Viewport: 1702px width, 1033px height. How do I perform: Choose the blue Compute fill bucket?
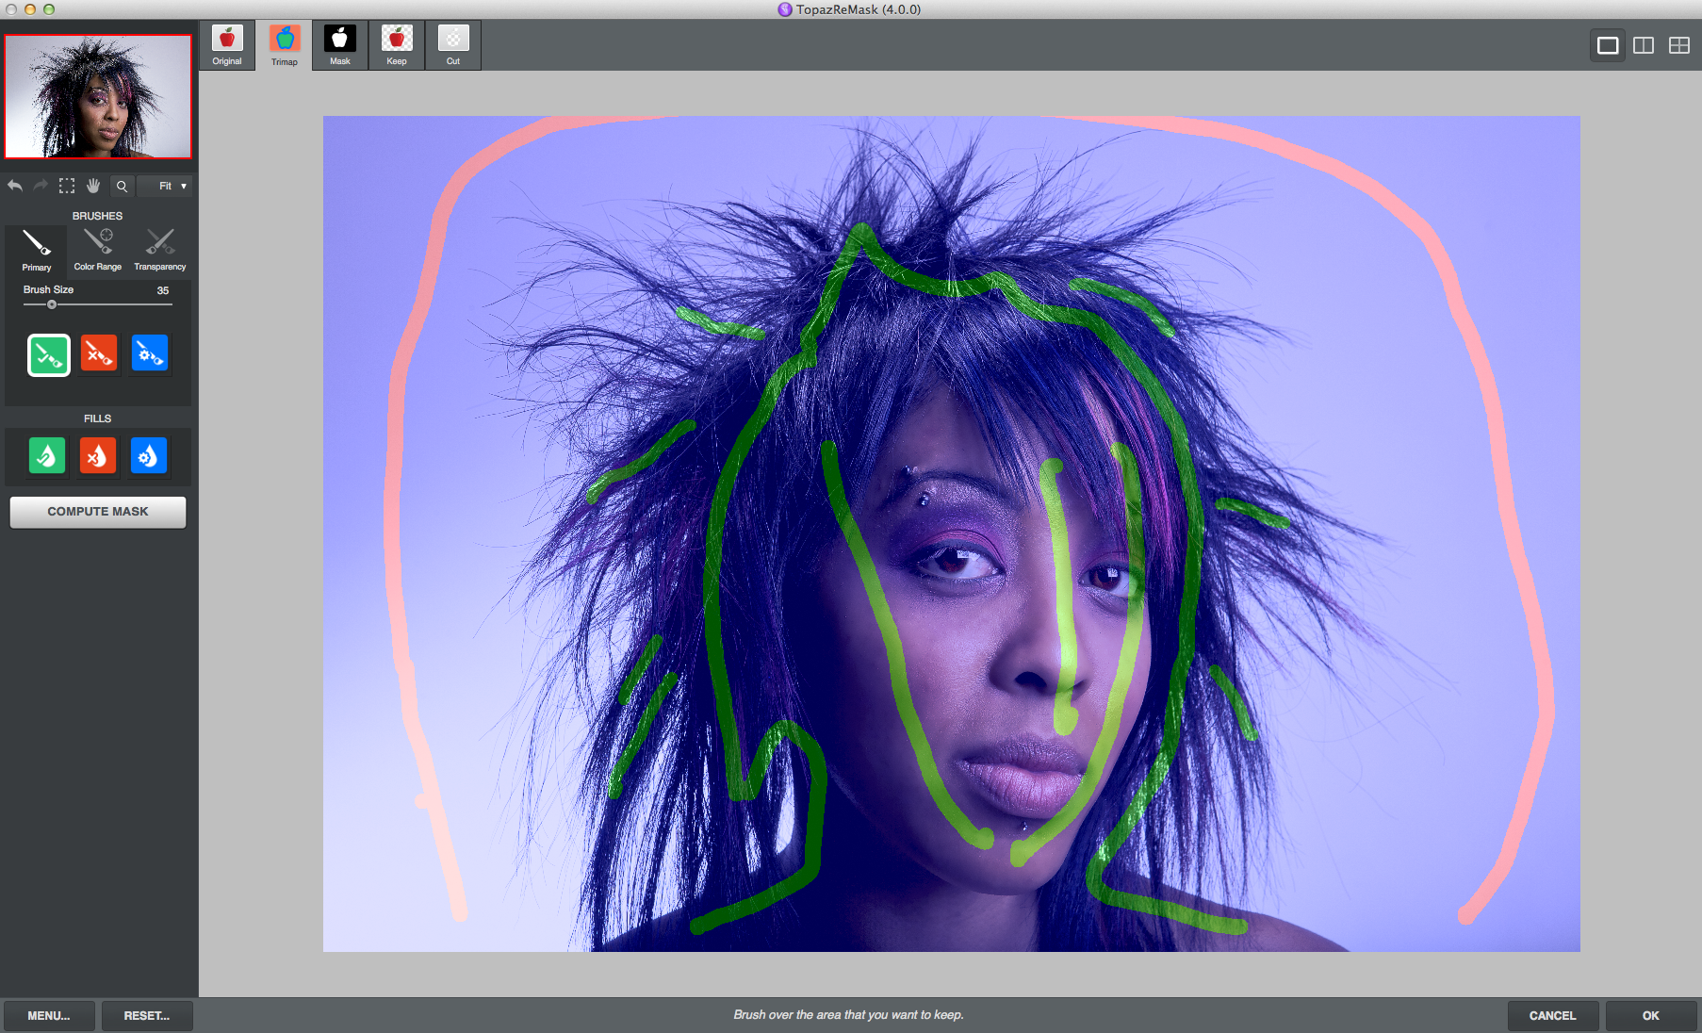(x=149, y=457)
